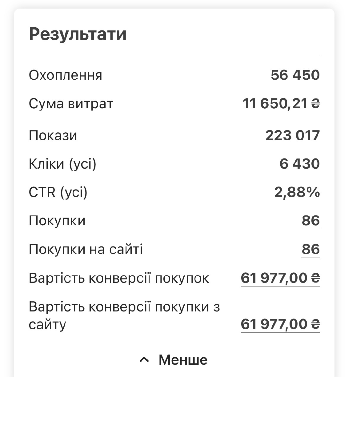The height and width of the screenshot is (431, 345).
Task: Click the Покупки на сайті label
Action: tap(86, 249)
